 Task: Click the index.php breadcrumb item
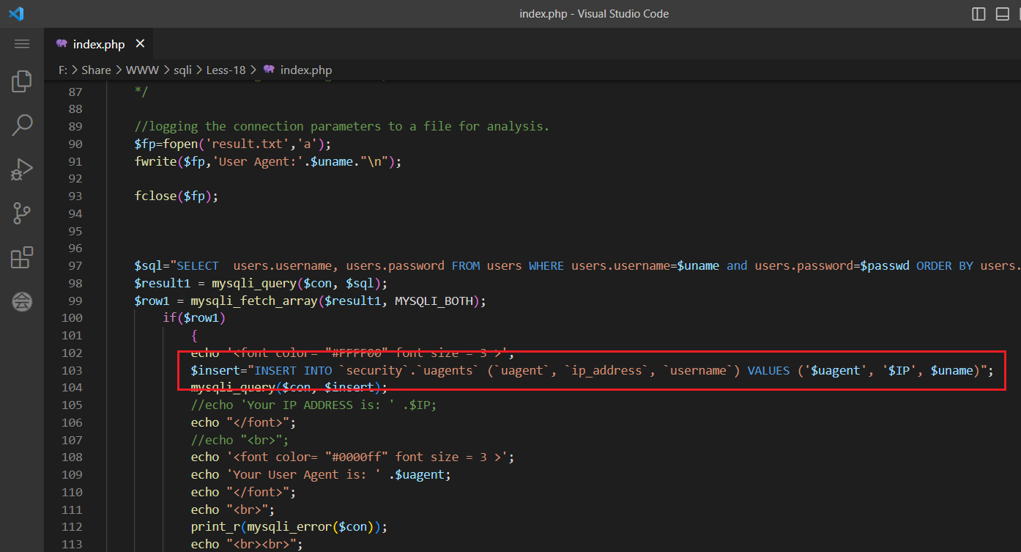click(305, 70)
